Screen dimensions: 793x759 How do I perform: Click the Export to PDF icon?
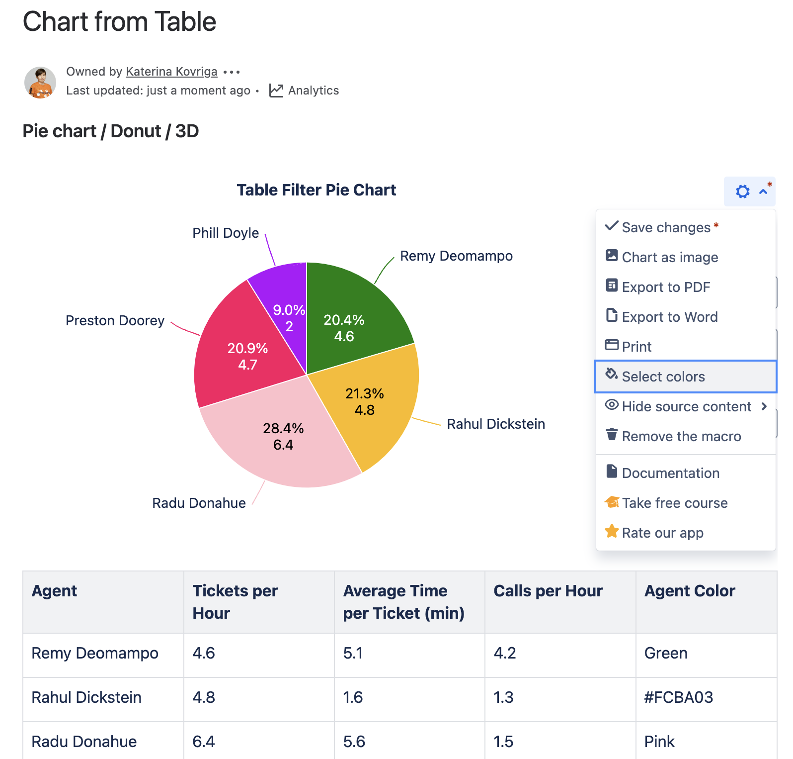click(x=612, y=285)
